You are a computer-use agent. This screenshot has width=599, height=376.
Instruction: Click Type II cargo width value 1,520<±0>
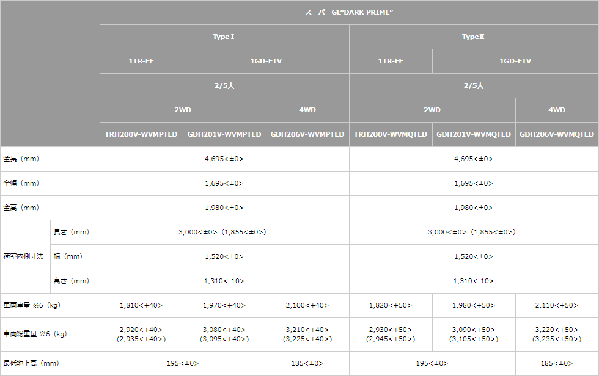pyautogui.click(x=474, y=256)
